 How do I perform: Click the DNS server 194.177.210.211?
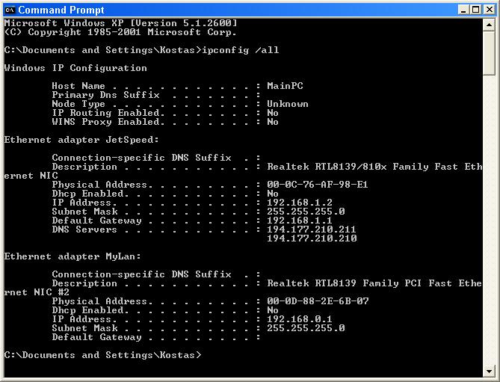point(311,229)
